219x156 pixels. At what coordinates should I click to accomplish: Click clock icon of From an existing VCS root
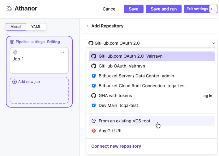(x=94, y=121)
